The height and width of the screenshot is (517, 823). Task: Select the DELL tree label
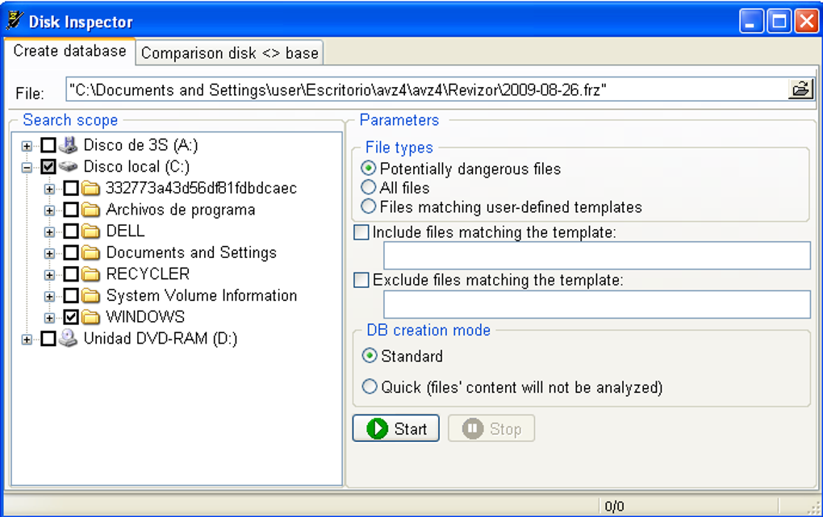[x=125, y=231]
